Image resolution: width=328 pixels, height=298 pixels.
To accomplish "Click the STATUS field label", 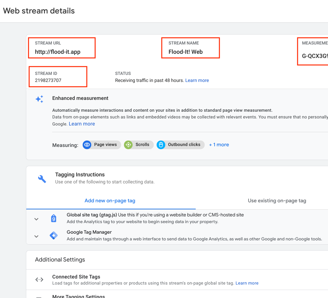I will (x=123, y=74).
